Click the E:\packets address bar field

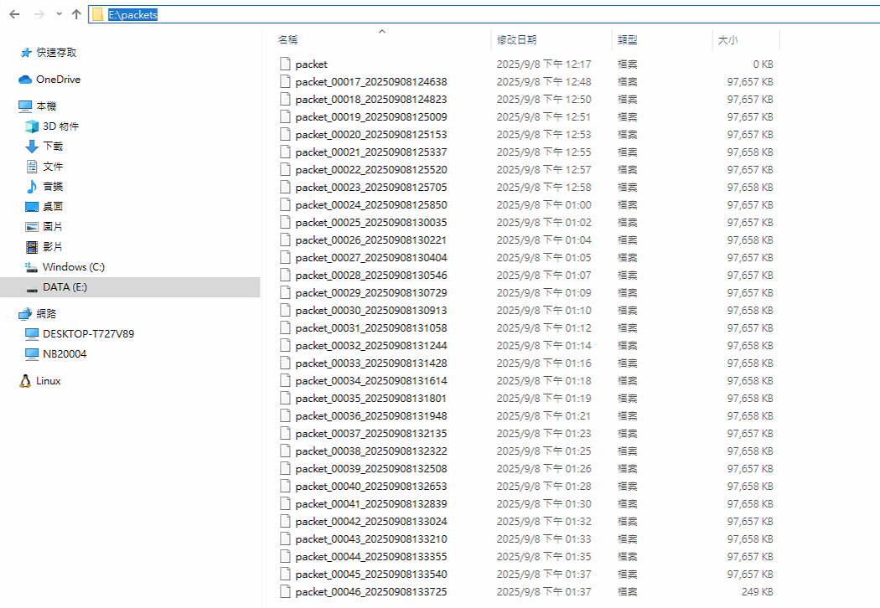coord(419,14)
